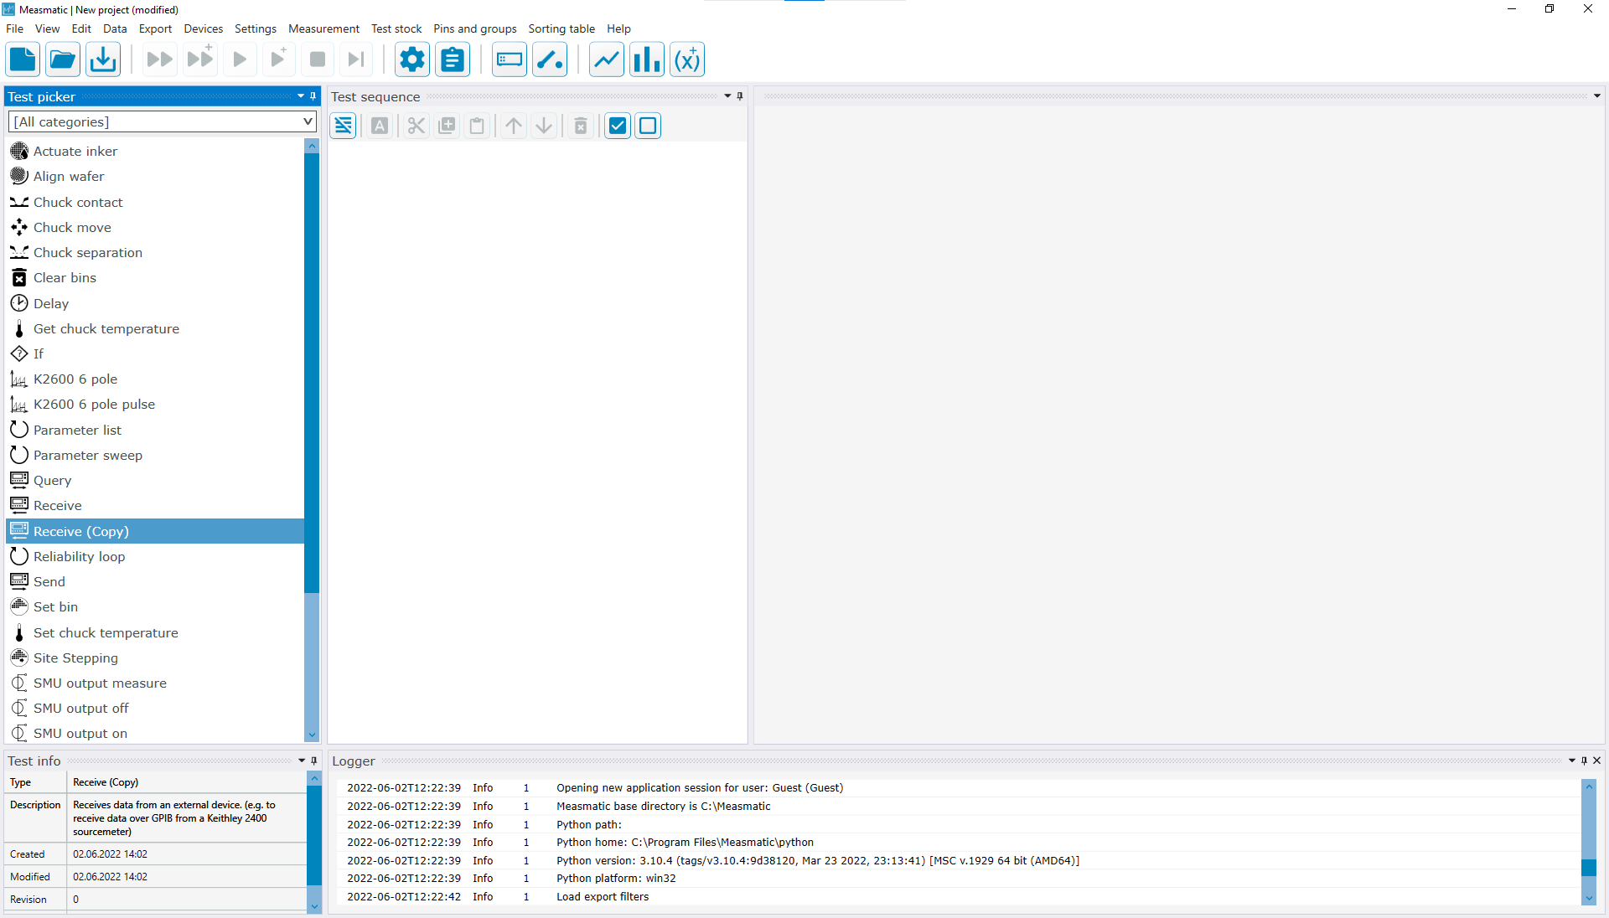The width and height of the screenshot is (1609, 918).
Task: Select SMU output measure test
Action: [155, 683]
